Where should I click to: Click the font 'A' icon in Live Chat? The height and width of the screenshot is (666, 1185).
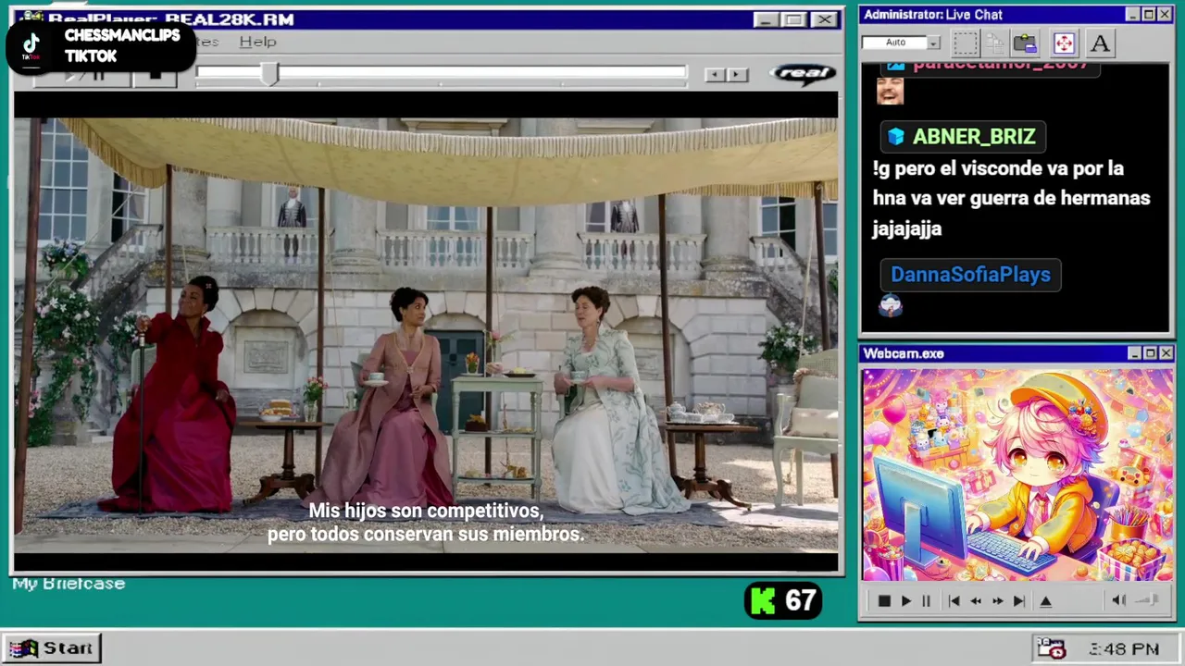click(1100, 43)
